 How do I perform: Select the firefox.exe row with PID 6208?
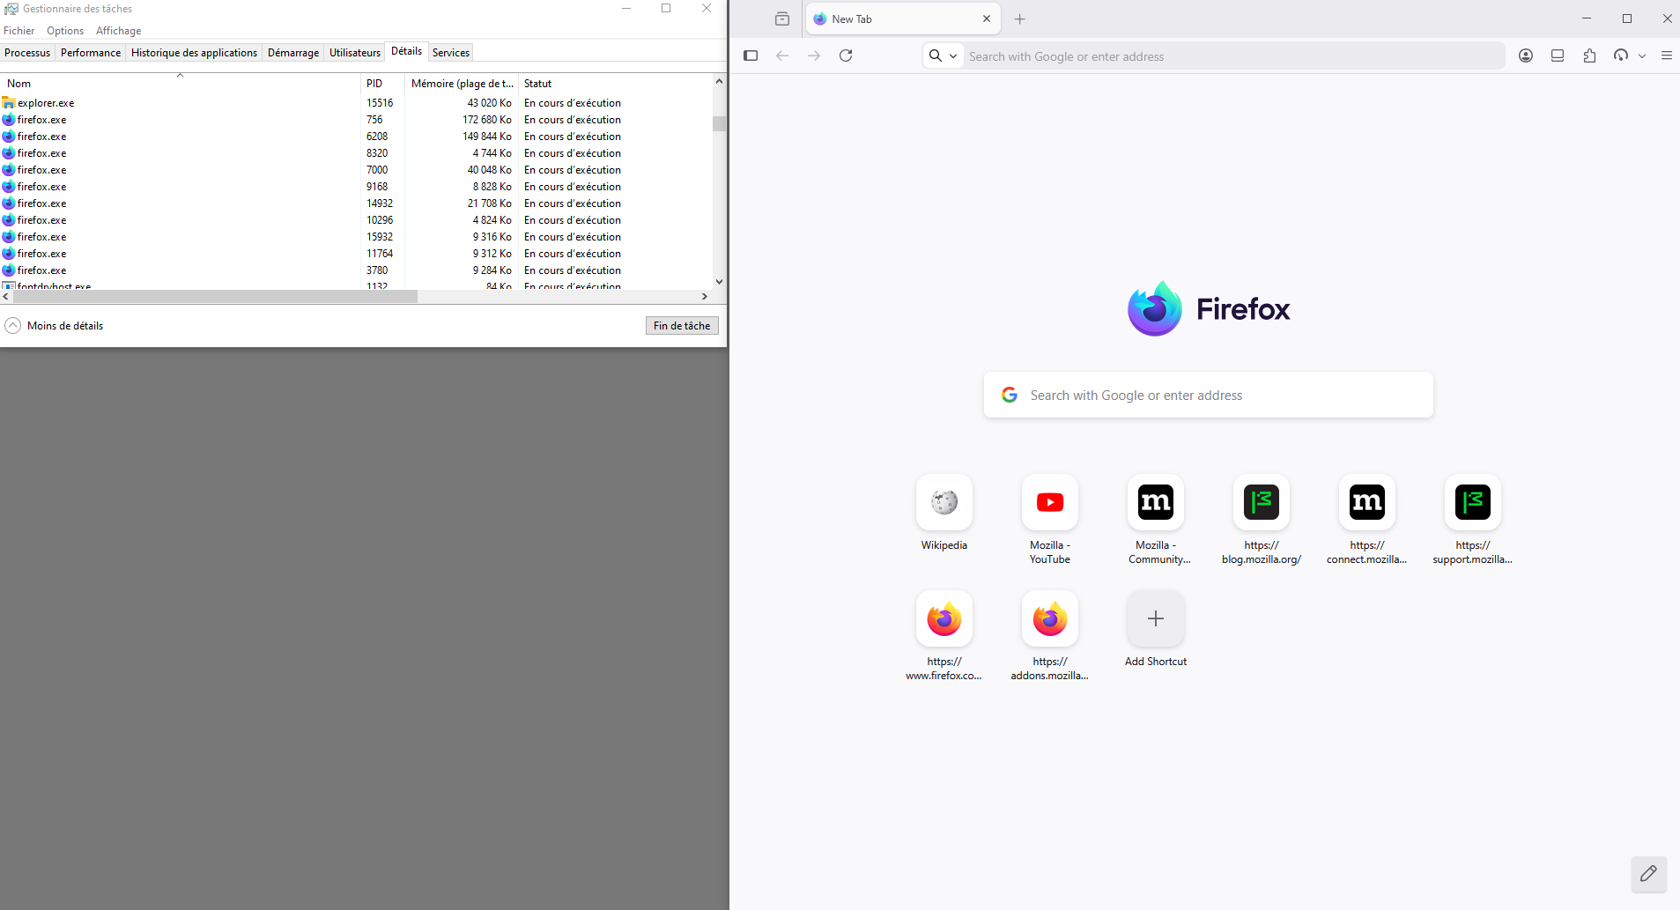(356, 137)
